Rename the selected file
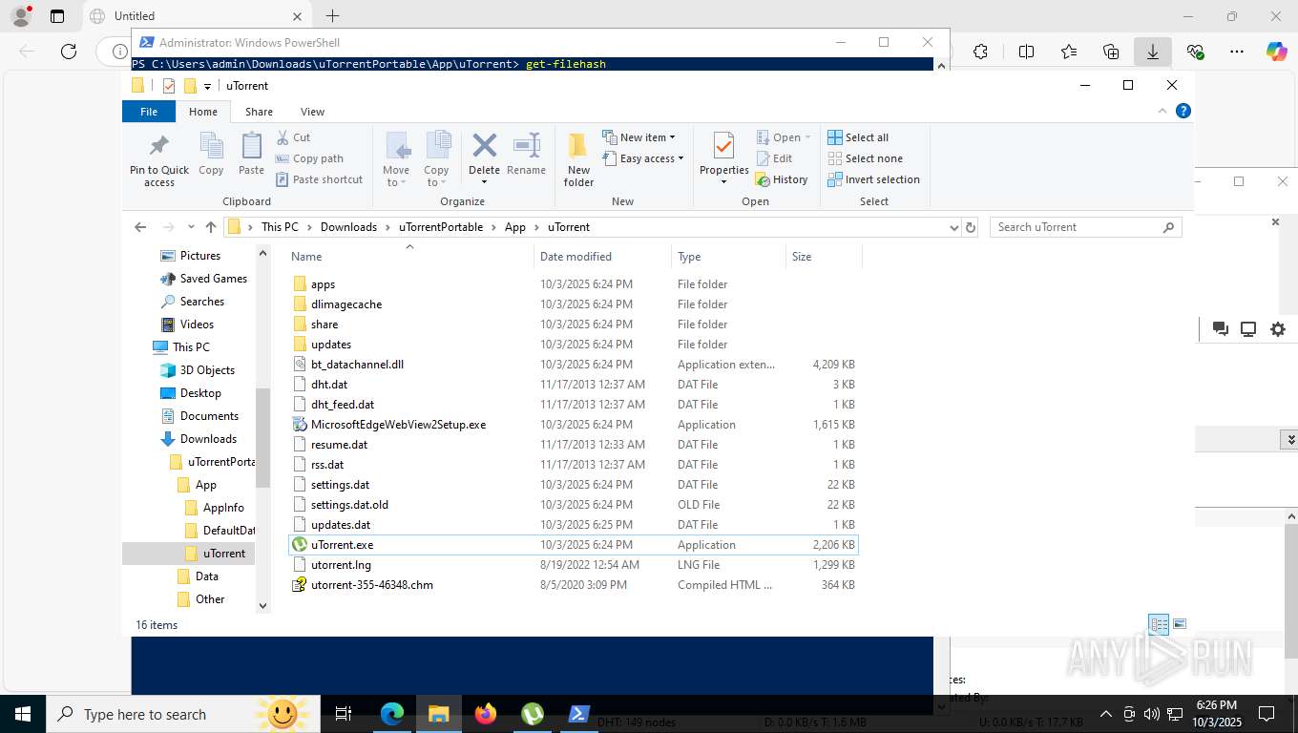 click(x=526, y=155)
